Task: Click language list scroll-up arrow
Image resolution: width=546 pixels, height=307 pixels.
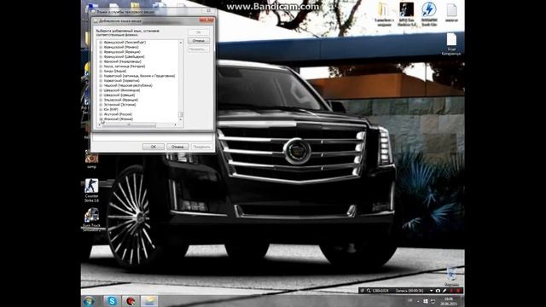Action: click(x=181, y=43)
